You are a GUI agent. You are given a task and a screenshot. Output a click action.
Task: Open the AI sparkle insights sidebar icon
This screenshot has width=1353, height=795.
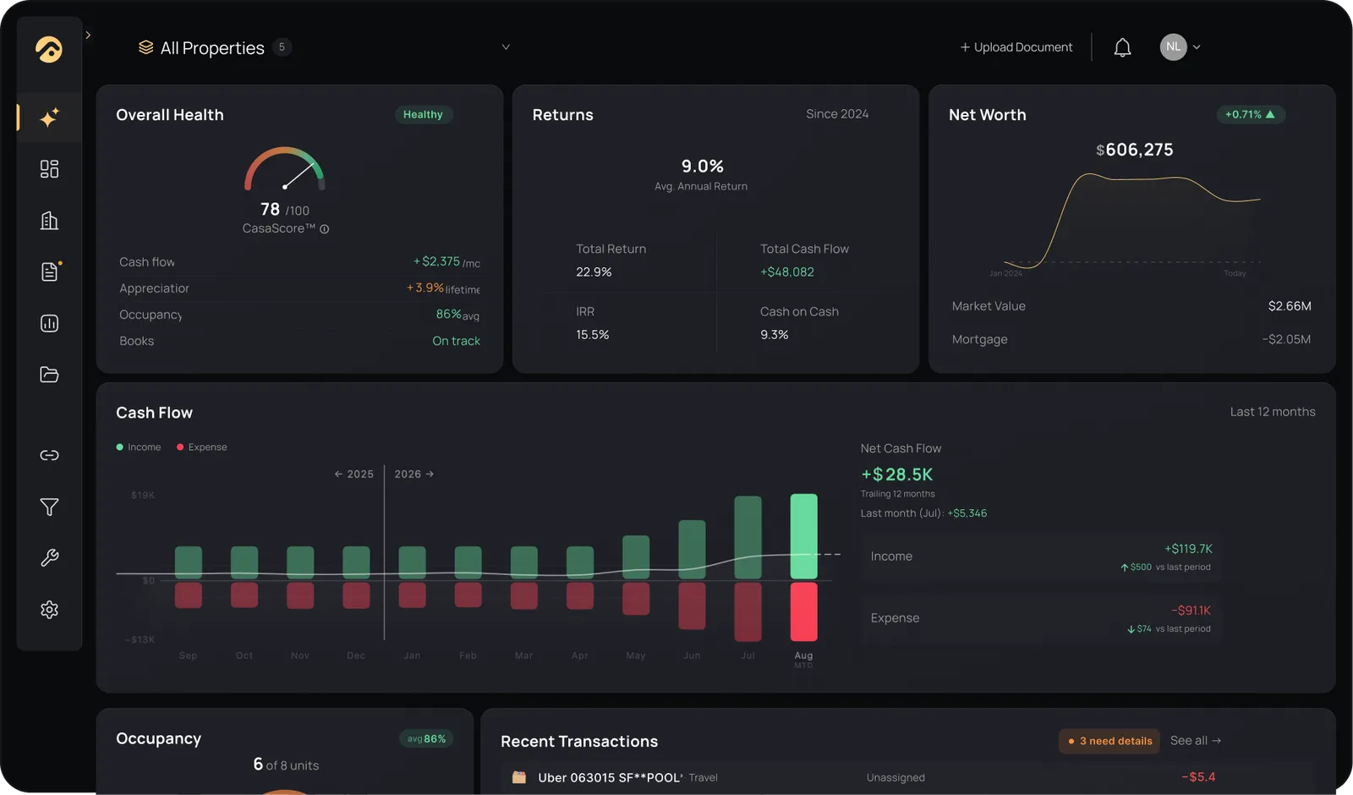(49, 118)
